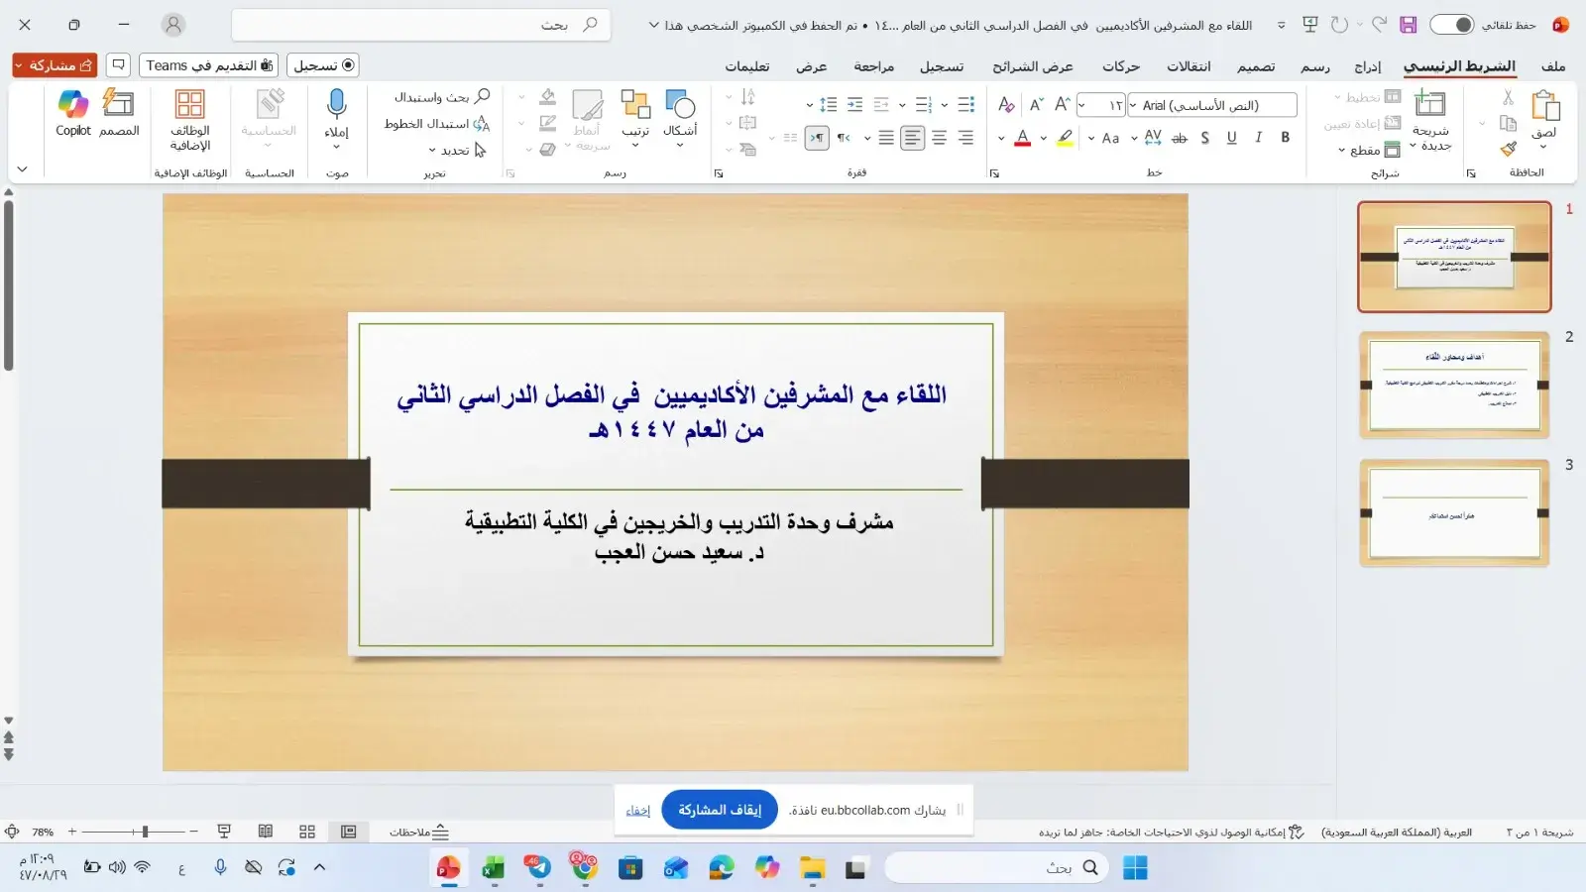
Task: Click the إيقاف المشاركة button
Action: pos(718,809)
